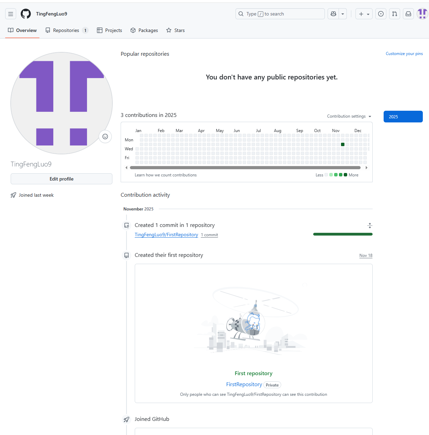The width and height of the screenshot is (429, 435).
Task: Open the user avatar menu in header
Action: pyautogui.click(x=422, y=14)
